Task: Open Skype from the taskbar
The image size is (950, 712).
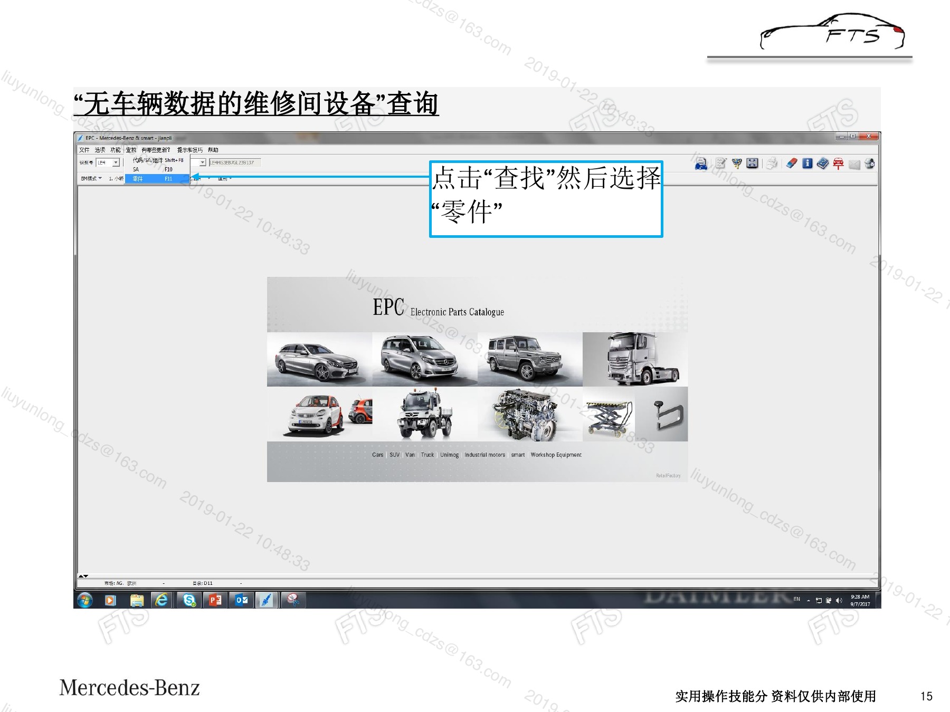Action: click(189, 600)
